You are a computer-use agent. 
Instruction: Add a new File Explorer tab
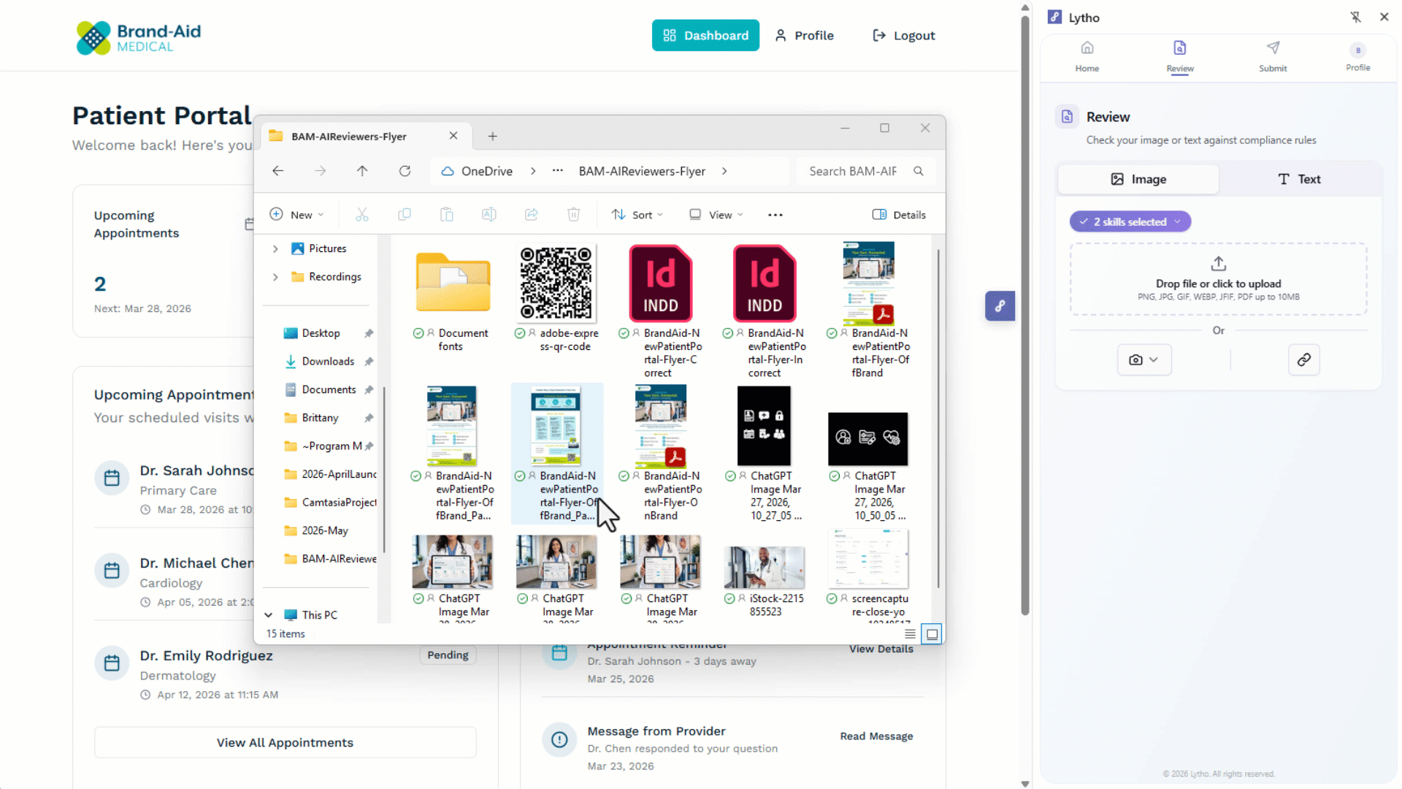coord(493,136)
